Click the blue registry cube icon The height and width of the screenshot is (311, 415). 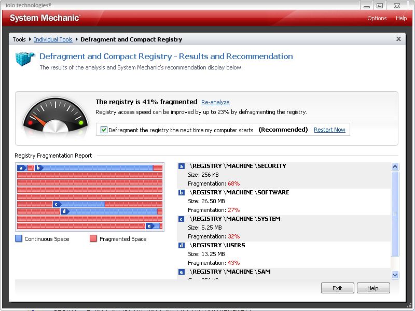coord(25,59)
